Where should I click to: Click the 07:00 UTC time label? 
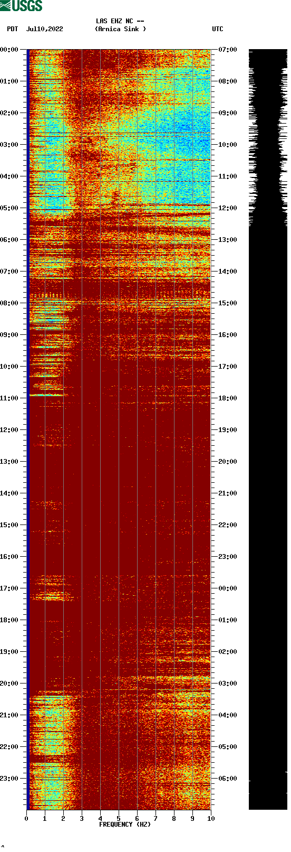228,50
